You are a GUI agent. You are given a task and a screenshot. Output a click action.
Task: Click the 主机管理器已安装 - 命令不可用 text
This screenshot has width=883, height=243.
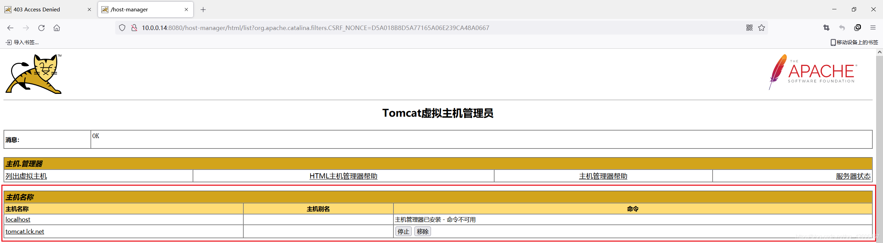pos(435,220)
